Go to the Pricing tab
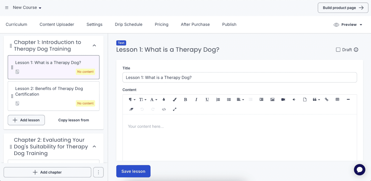371x181 pixels. click(161, 24)
